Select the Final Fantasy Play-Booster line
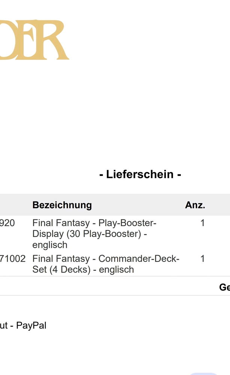This screenshot has width=230, height=375. (x=94, y=223)
